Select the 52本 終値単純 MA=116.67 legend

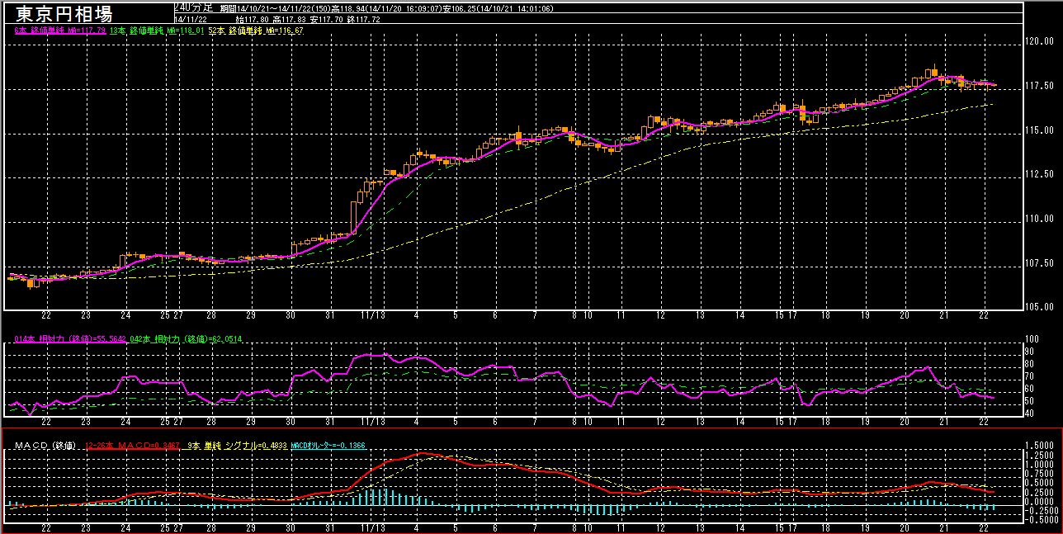pos(256,31)
